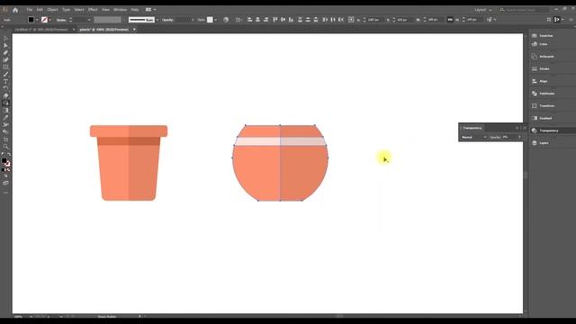Open the Object menu

pyautogui.click(x=52, y=10)
